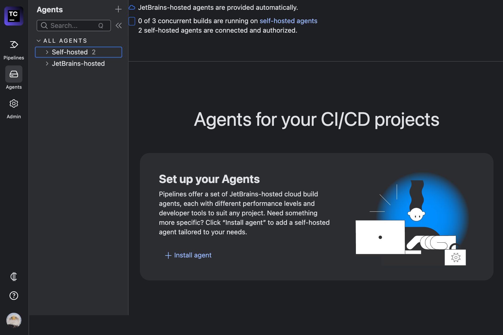Select the JetBrains-hosted tree entry
The height and width of the screenshot is (335, 503).
(78, 64)
